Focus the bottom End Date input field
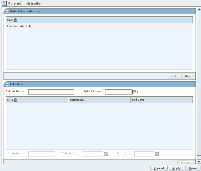This screenshot has height=171, width=201. (x=144, y=154)
